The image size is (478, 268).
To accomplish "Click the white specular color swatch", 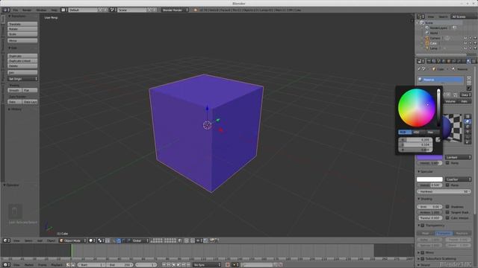I will coord(429,179).
